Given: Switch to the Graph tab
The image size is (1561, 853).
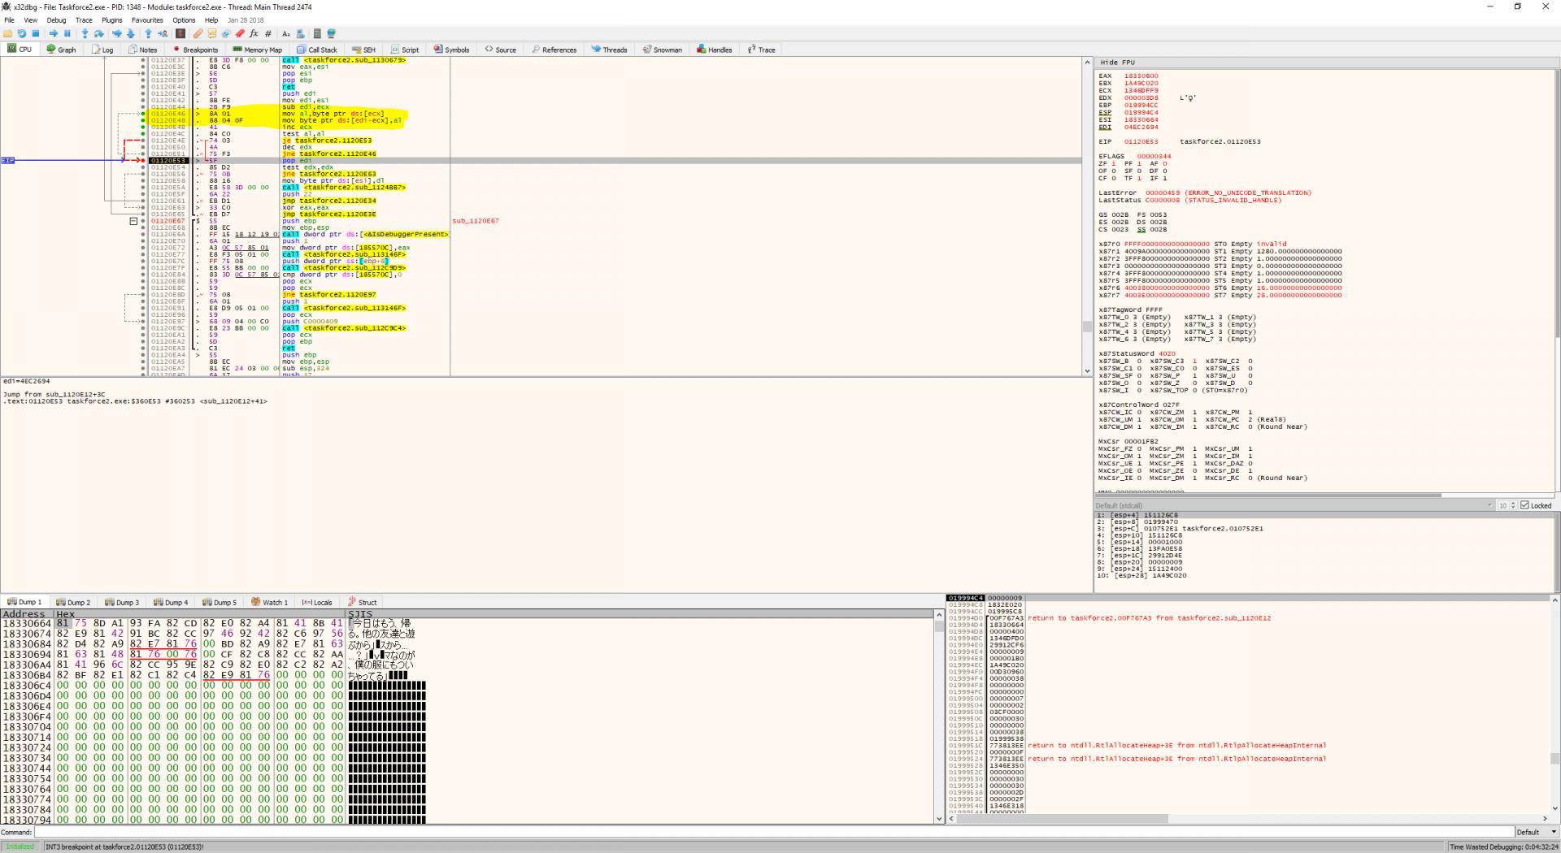Looking at the screenshot, I should 61,50.
